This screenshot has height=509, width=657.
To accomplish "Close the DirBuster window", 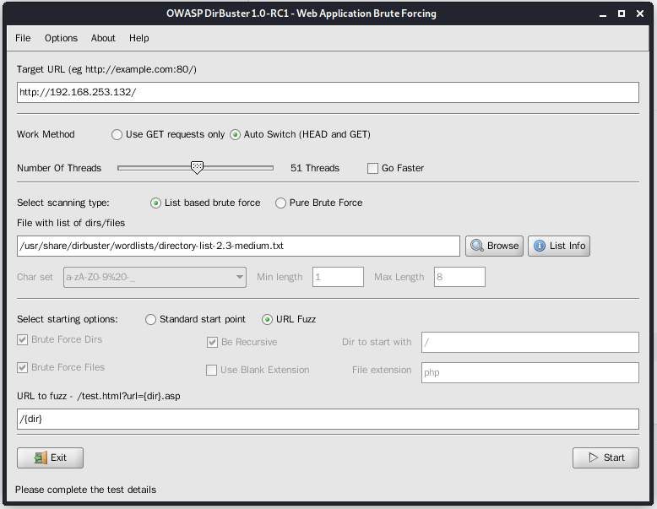I will (640, 14).
